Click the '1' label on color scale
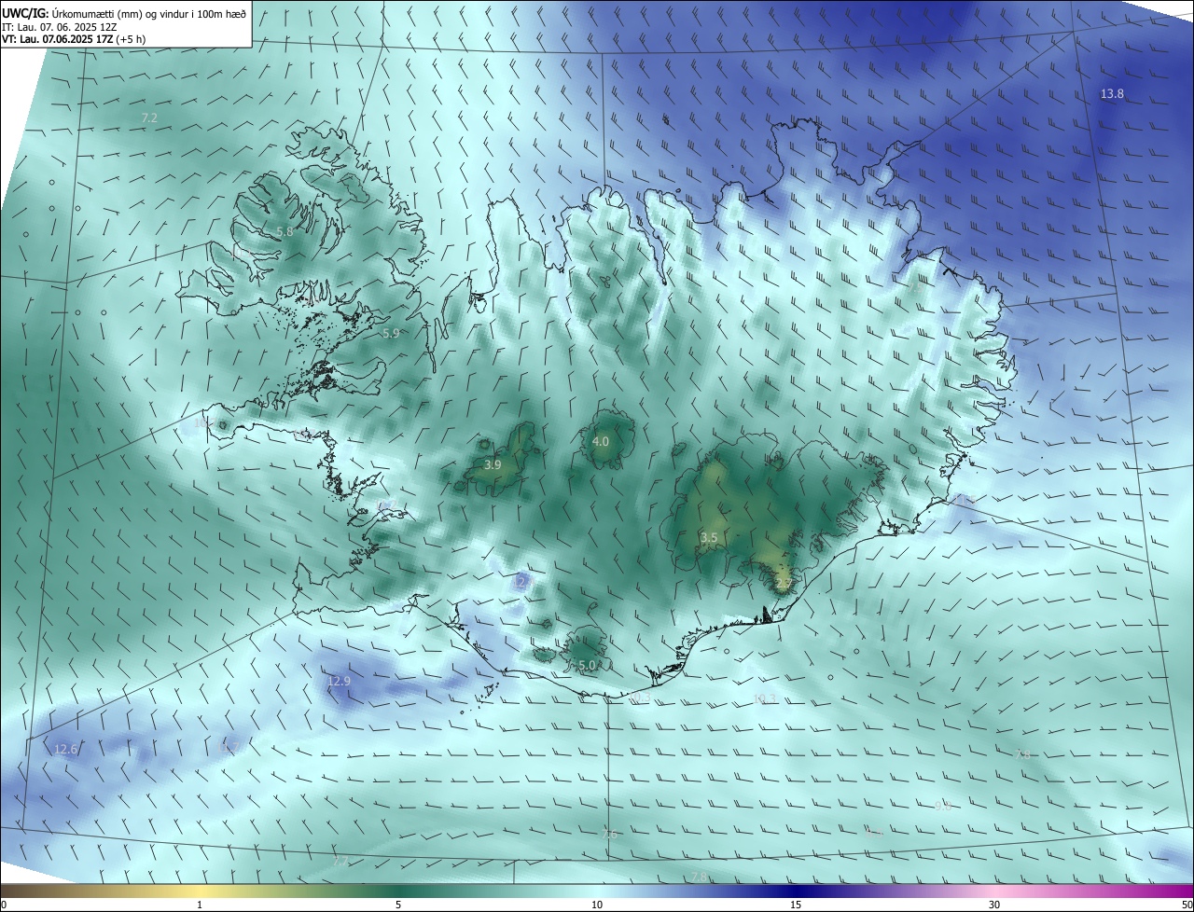This screenshot has height=912, width=1194. (x=200, y=905)
